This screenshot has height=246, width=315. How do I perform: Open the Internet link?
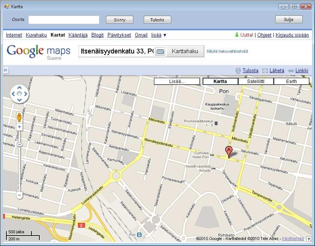click(x=14, y=35)
